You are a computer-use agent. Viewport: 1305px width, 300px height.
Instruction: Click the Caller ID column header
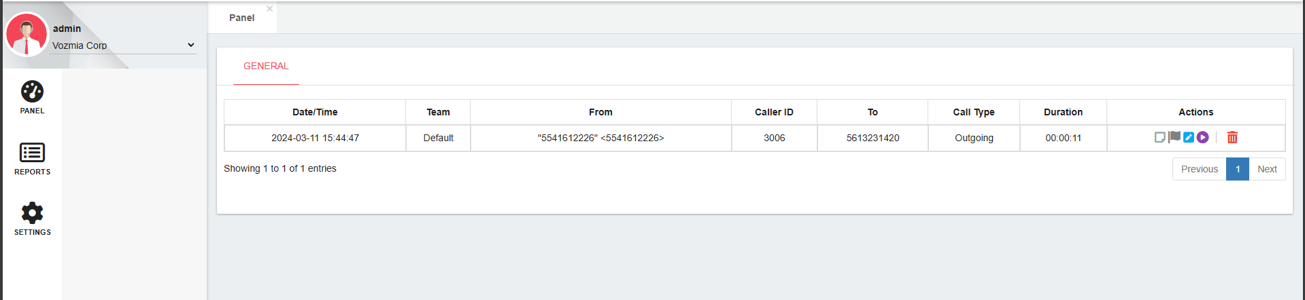click(x=774, y=113)
